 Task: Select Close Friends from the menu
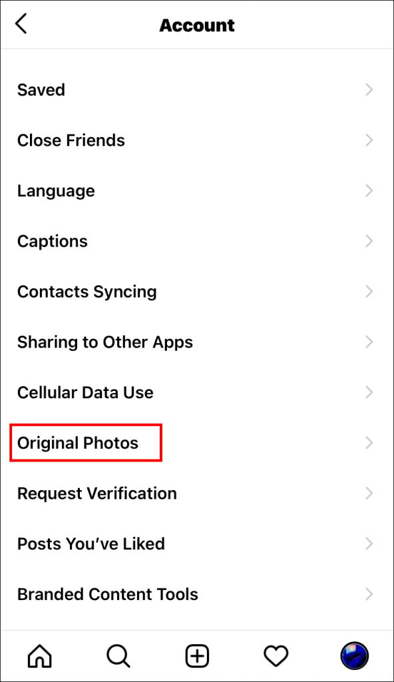pos(71,140)
